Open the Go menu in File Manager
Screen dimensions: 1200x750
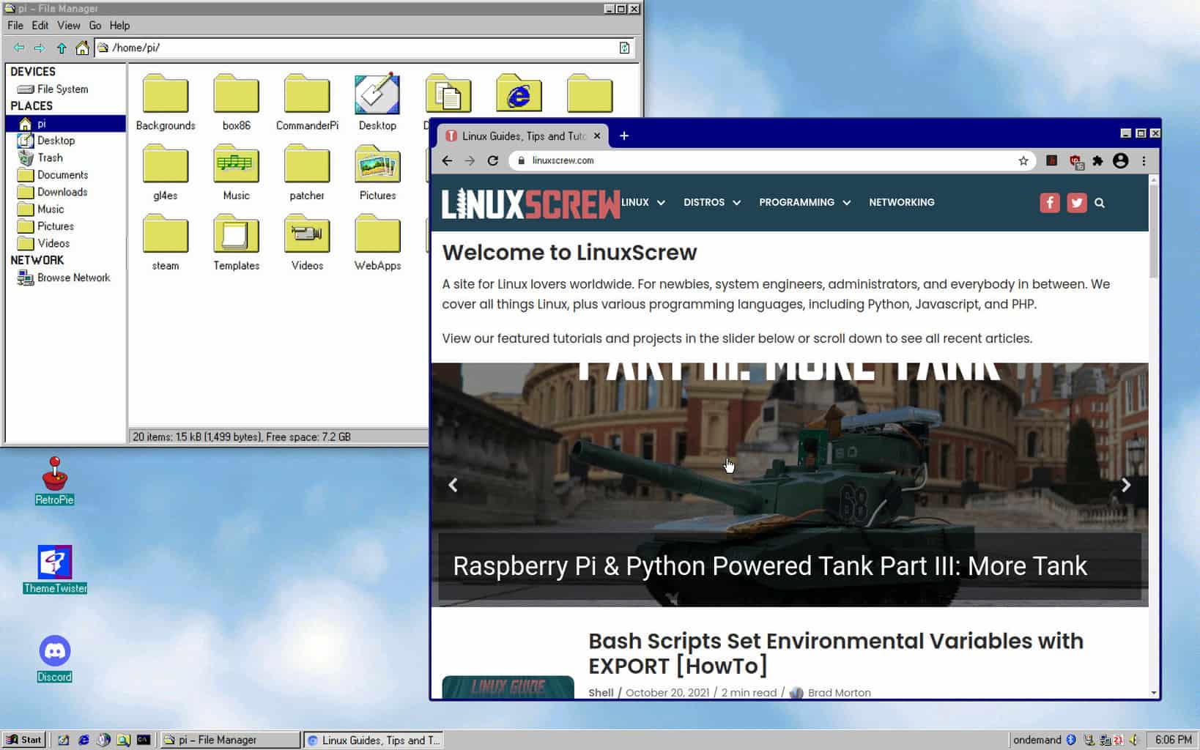point(95,26)
